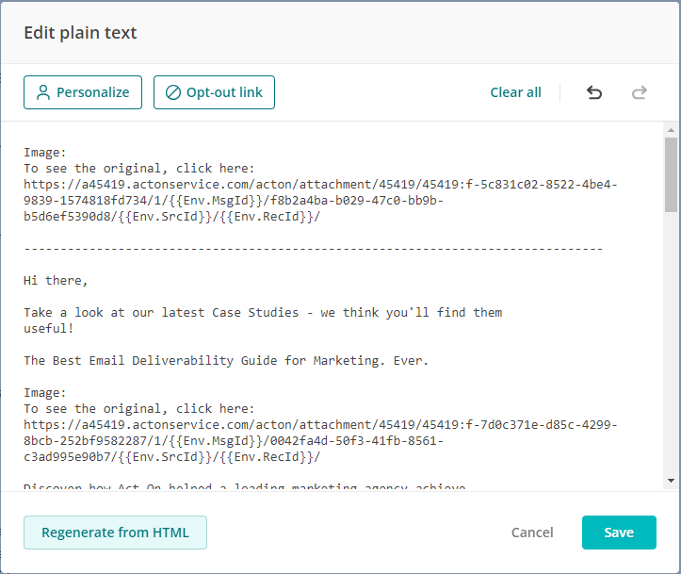
Task: Click line starting with 9839-1574818fd734
Action: [234, 201]
